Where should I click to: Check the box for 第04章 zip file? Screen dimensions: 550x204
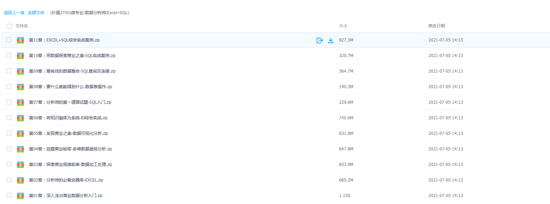(x=9, y=149)
